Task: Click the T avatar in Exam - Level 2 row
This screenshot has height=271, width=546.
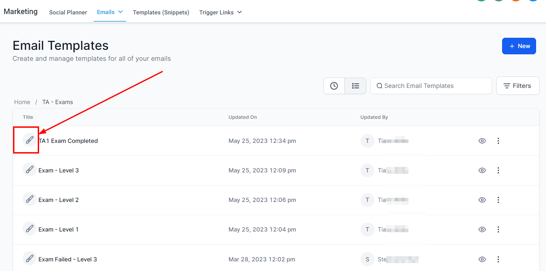Action: click(367, 200)
